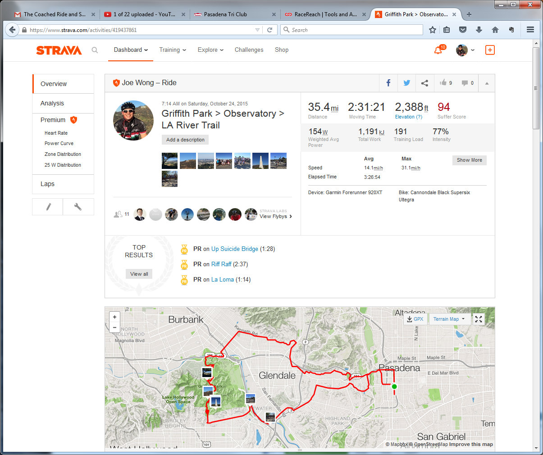
Task: Open the Hollywood sign photo thumbnail
Action: 187,161
